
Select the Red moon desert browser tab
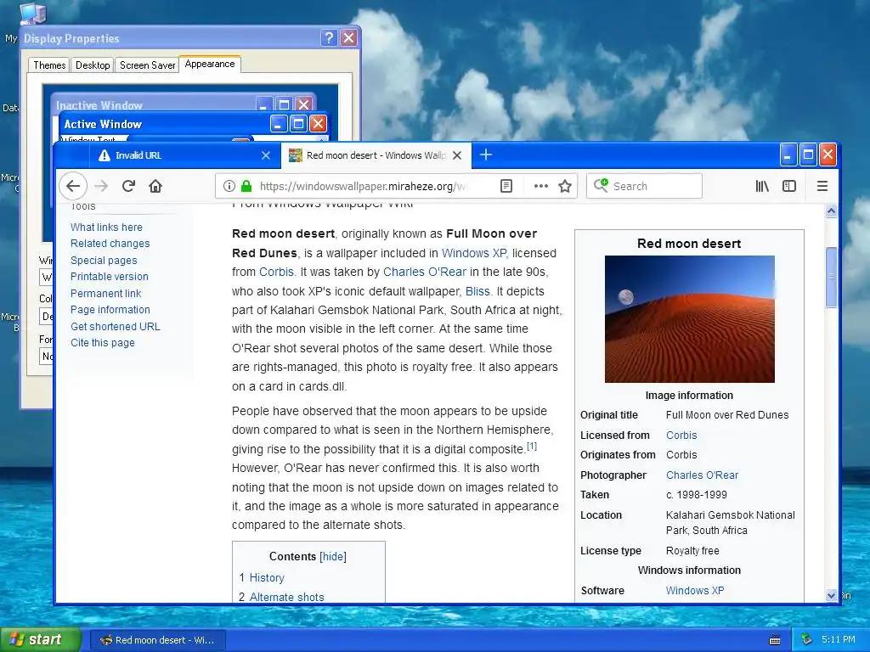click(376, 155)
